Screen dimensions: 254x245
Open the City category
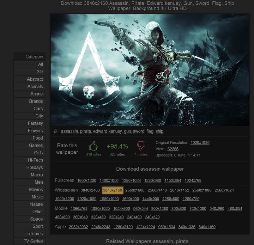[x=30, y=116]
